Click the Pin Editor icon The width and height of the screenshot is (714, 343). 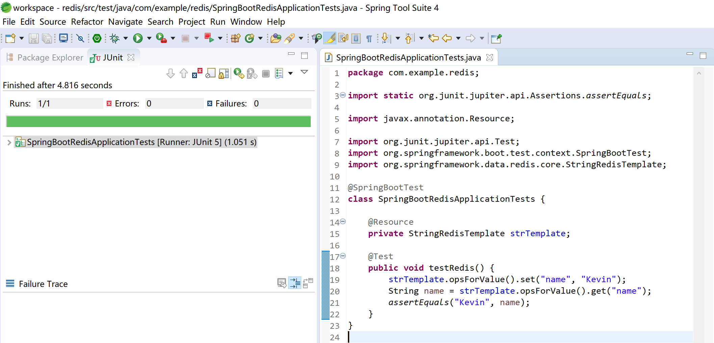pos(496,39)
